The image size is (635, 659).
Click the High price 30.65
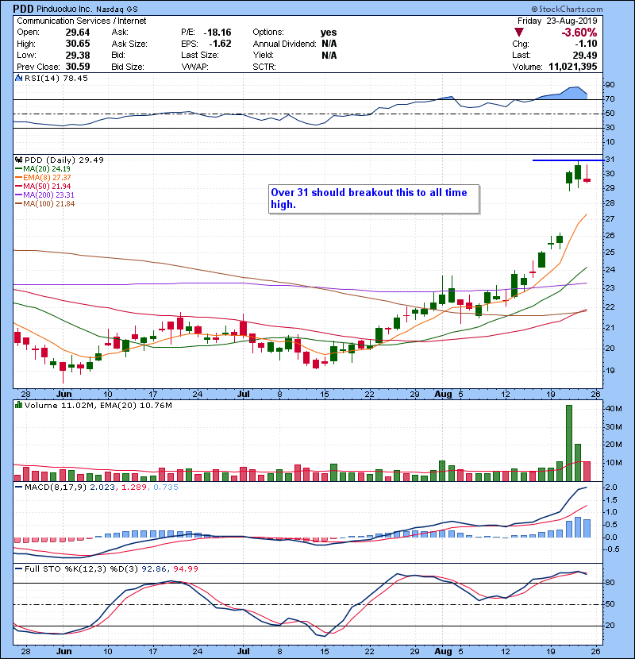[78, 44]
